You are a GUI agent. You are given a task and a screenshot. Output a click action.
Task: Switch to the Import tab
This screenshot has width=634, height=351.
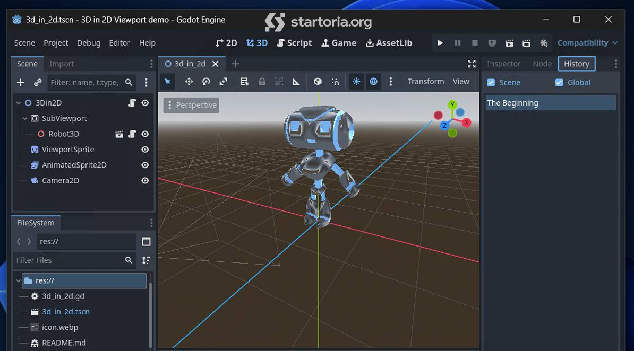tap(62, 64)
